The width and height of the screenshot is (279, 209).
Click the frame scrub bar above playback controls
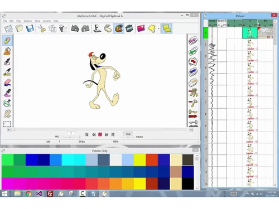(100, 129)
